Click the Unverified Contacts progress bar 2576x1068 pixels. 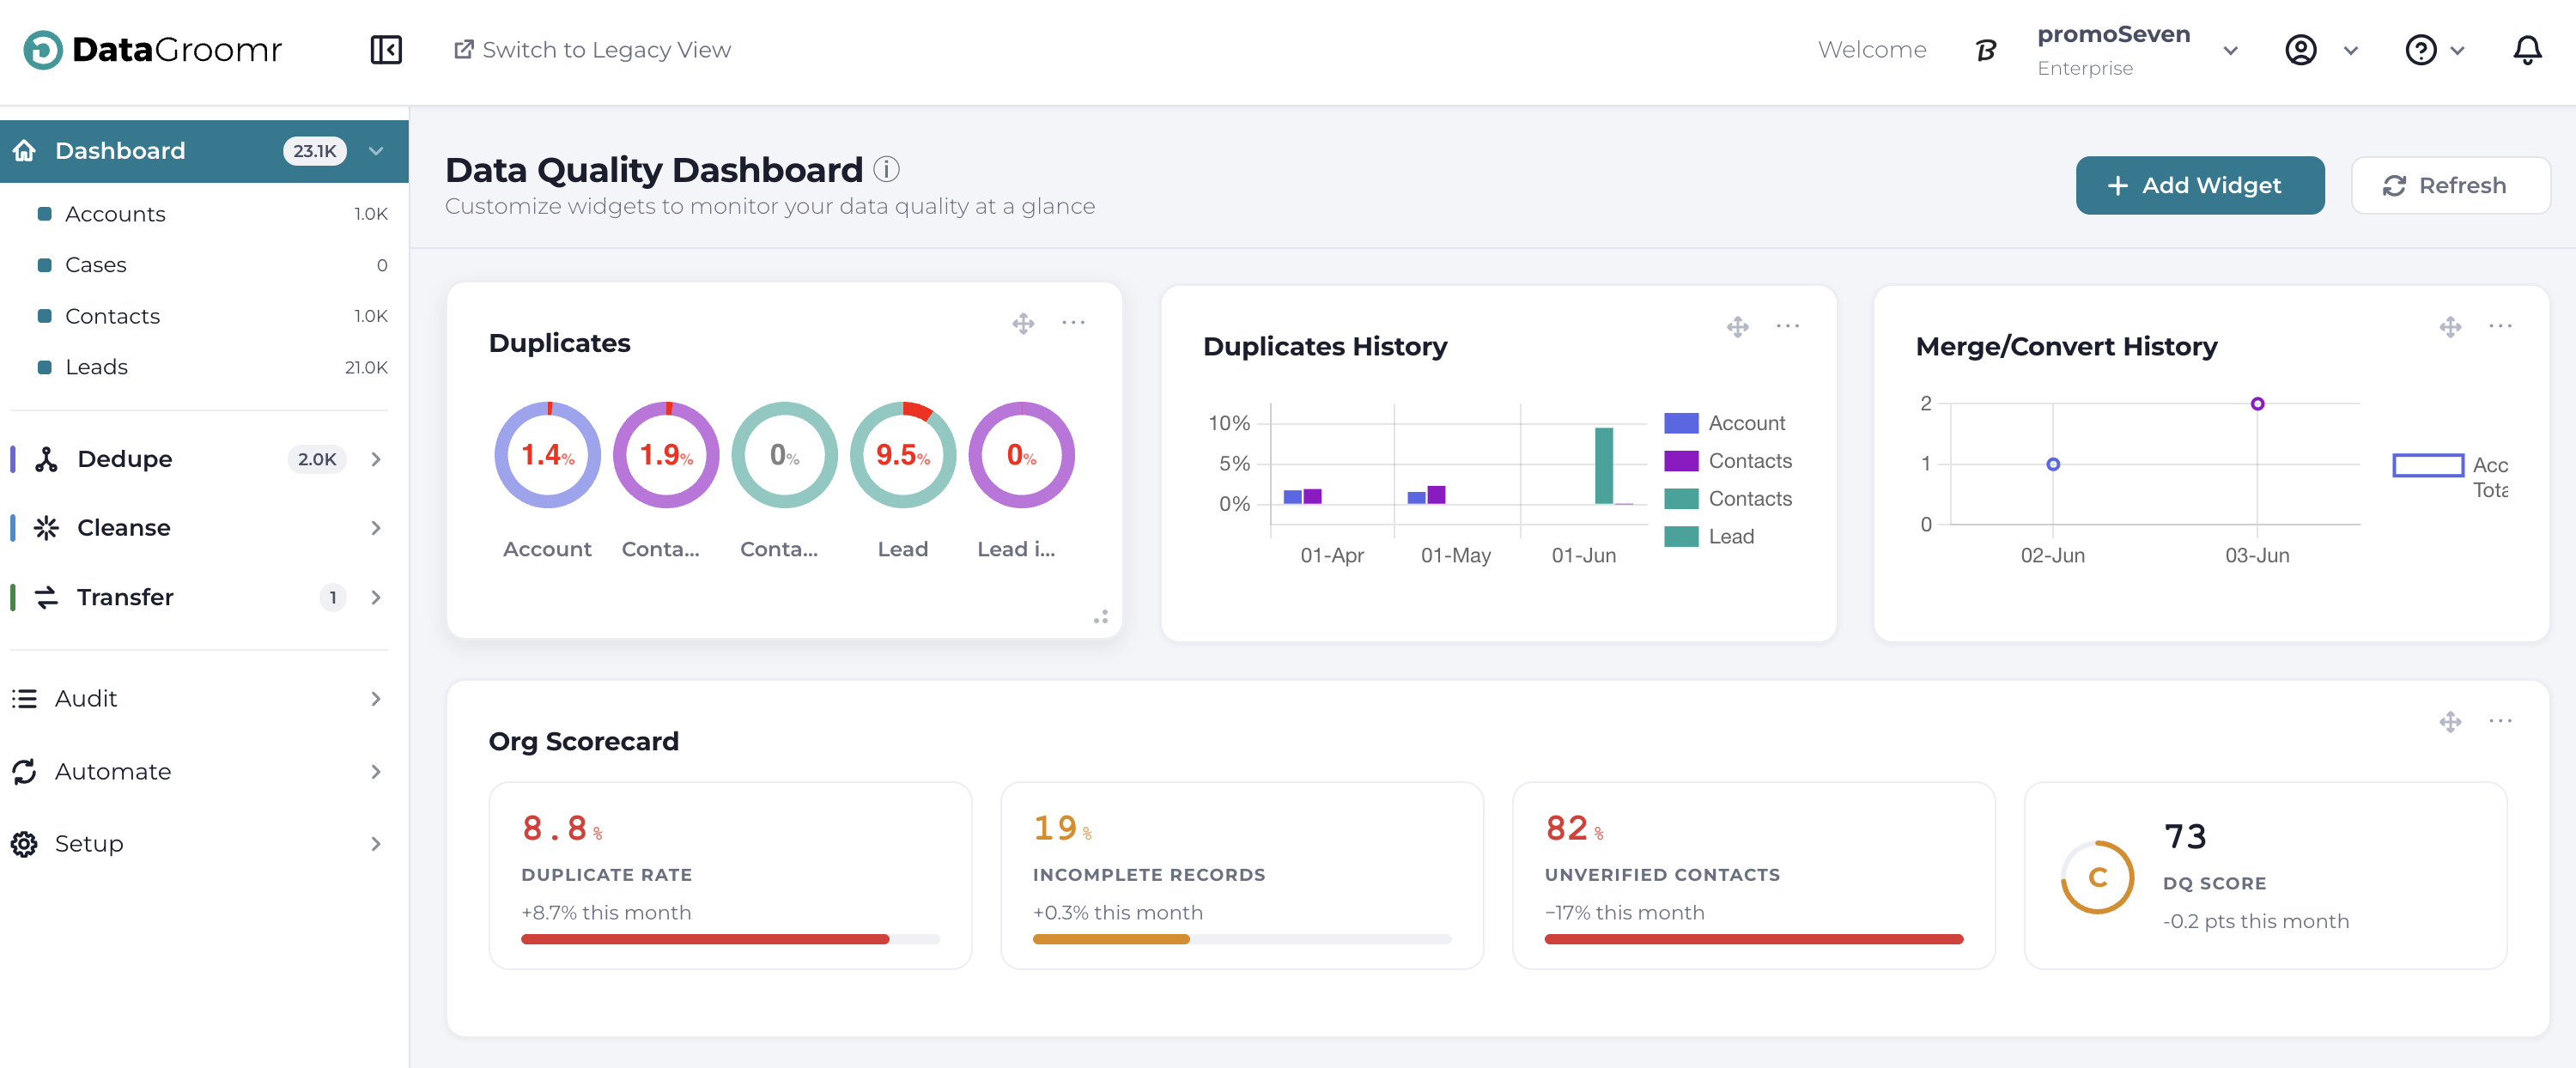click(x=1754, y=939)
